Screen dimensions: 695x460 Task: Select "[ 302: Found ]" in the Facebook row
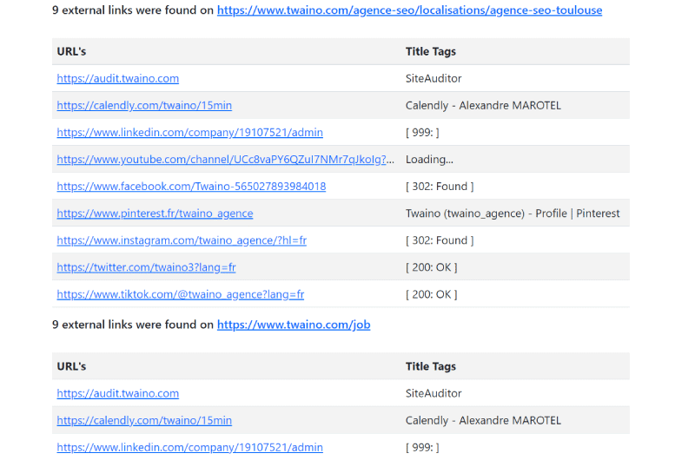[440, 187]
